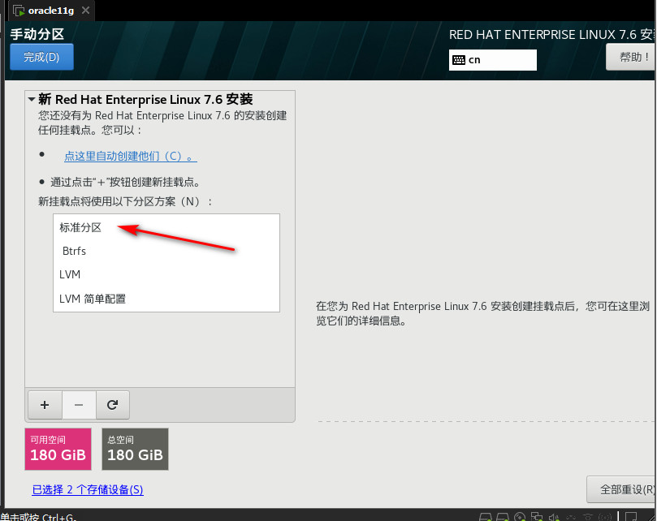Select LVM 简单配置 scheme option
Viewport: 657px width, 521px height.
[x=93, y=299]
